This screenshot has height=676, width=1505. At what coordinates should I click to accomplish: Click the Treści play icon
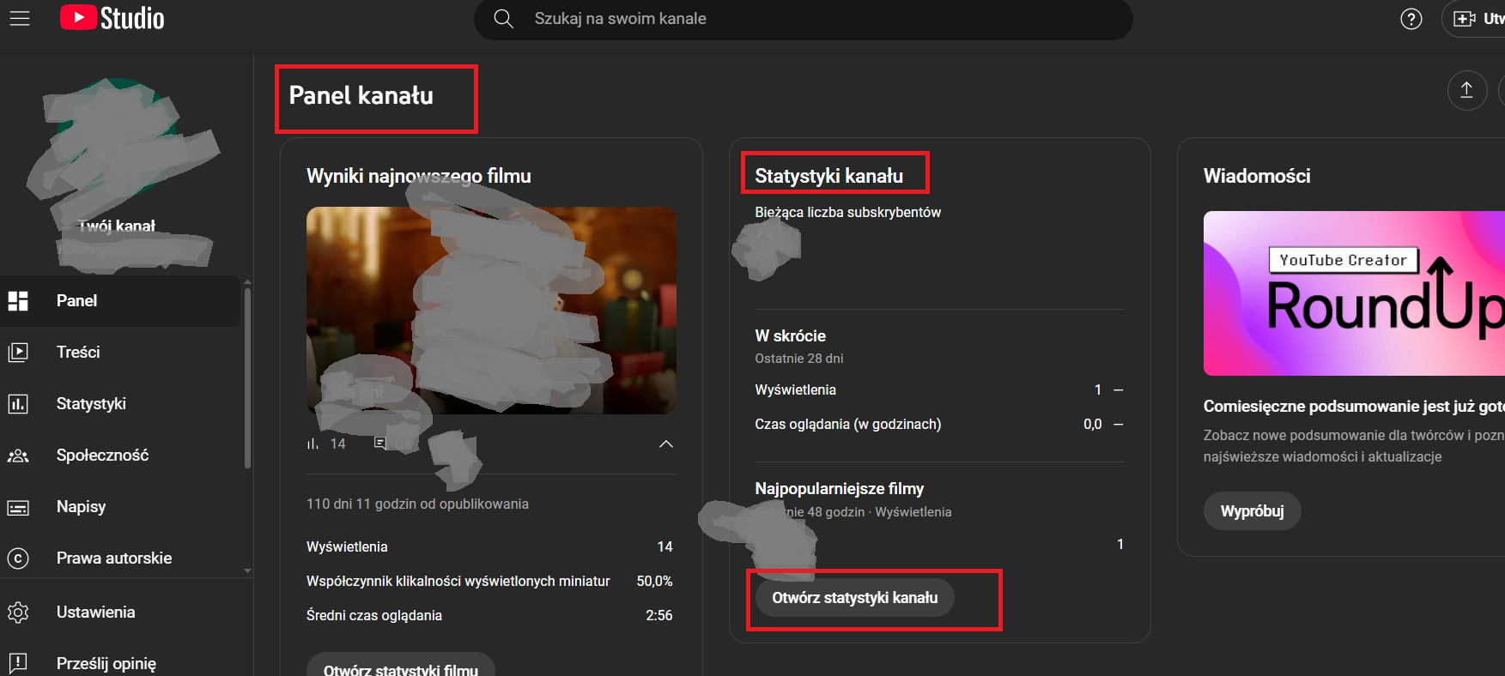[18, 353]
